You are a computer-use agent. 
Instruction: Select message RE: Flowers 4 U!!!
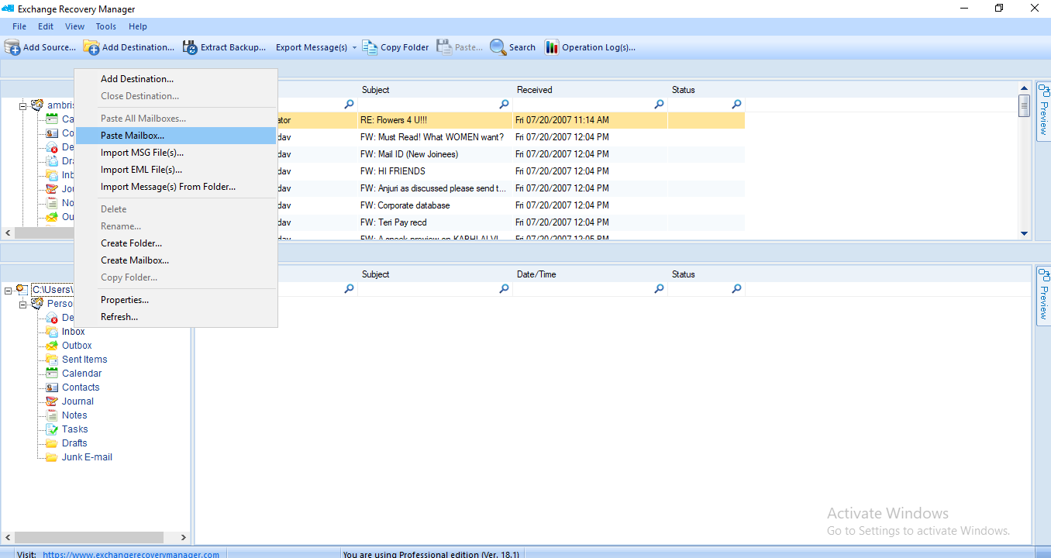pos(394,120)
